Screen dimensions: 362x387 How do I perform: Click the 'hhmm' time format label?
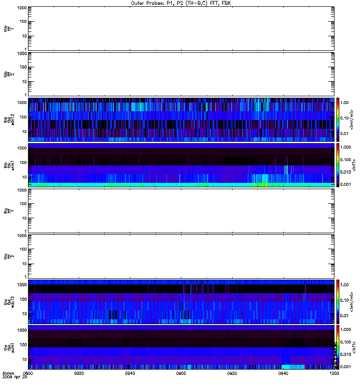click(x=8, y=373)
